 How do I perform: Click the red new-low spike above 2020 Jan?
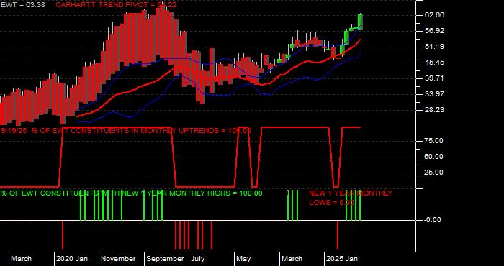tap(63, 235)
